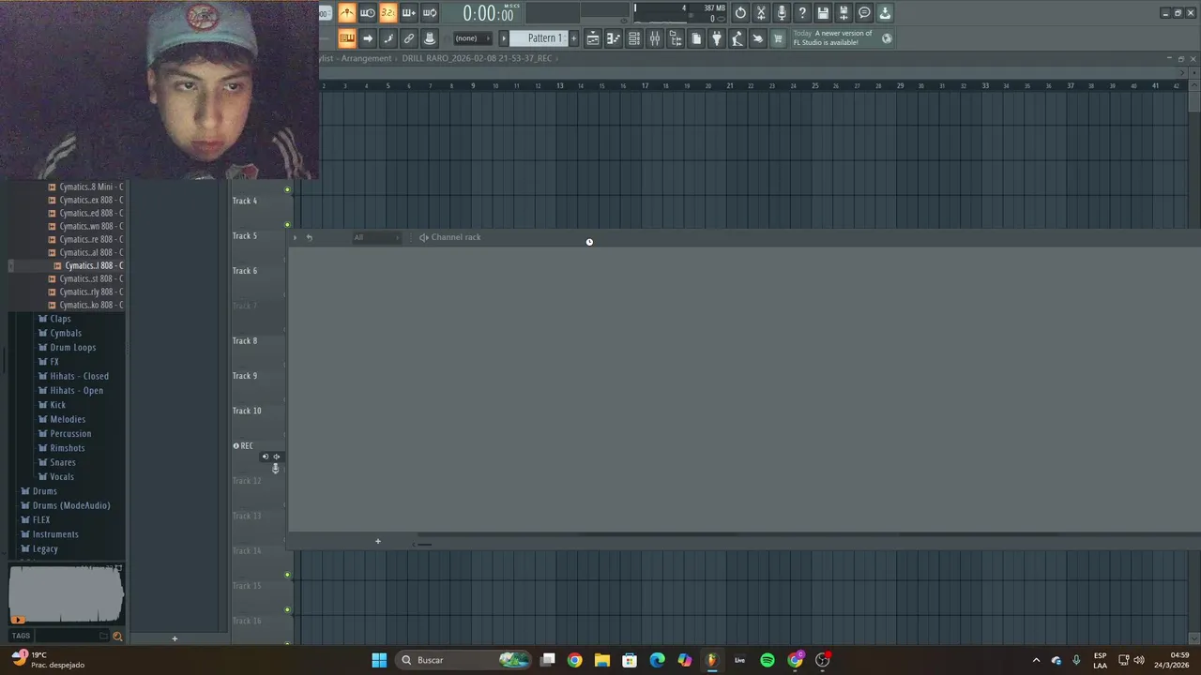Screen dimensions: 1201x675
Task: Play the sample waveform preview
Action: click(x=18, y=620)
